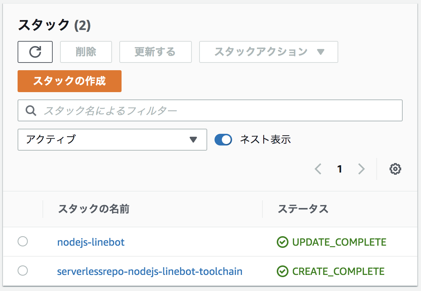Open the スタックアクション dropdown menu
421x291 pixels.
click(268, 52)
